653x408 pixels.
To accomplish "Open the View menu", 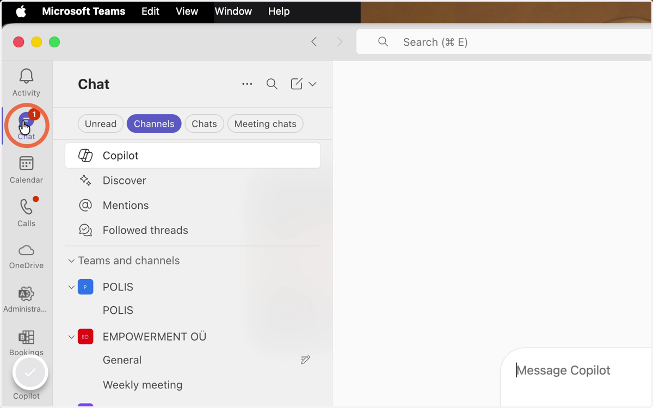I will click(187, 11).
